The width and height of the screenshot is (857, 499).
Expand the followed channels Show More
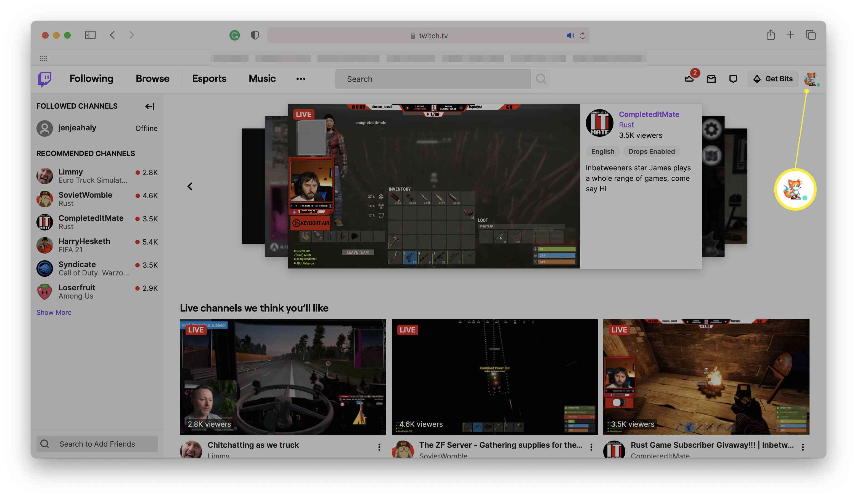coord(54,312)
